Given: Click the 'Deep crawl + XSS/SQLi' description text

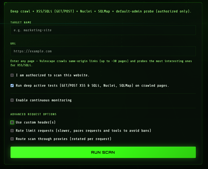Looking at the screenshot, I should pos(101,11).
